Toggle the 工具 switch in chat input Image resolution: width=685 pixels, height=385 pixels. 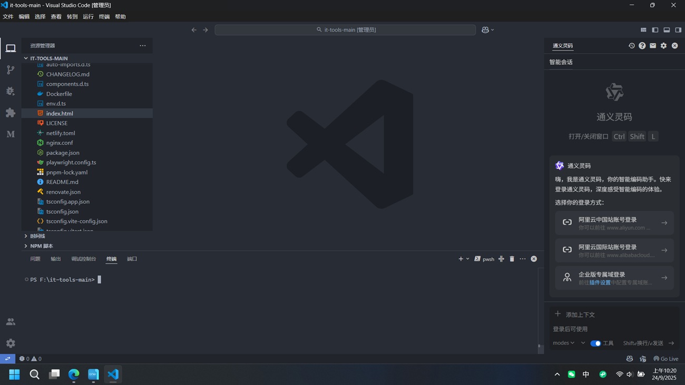(x=595, y=343)
